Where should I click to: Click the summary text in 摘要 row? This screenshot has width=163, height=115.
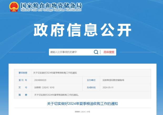click(56, 95)
